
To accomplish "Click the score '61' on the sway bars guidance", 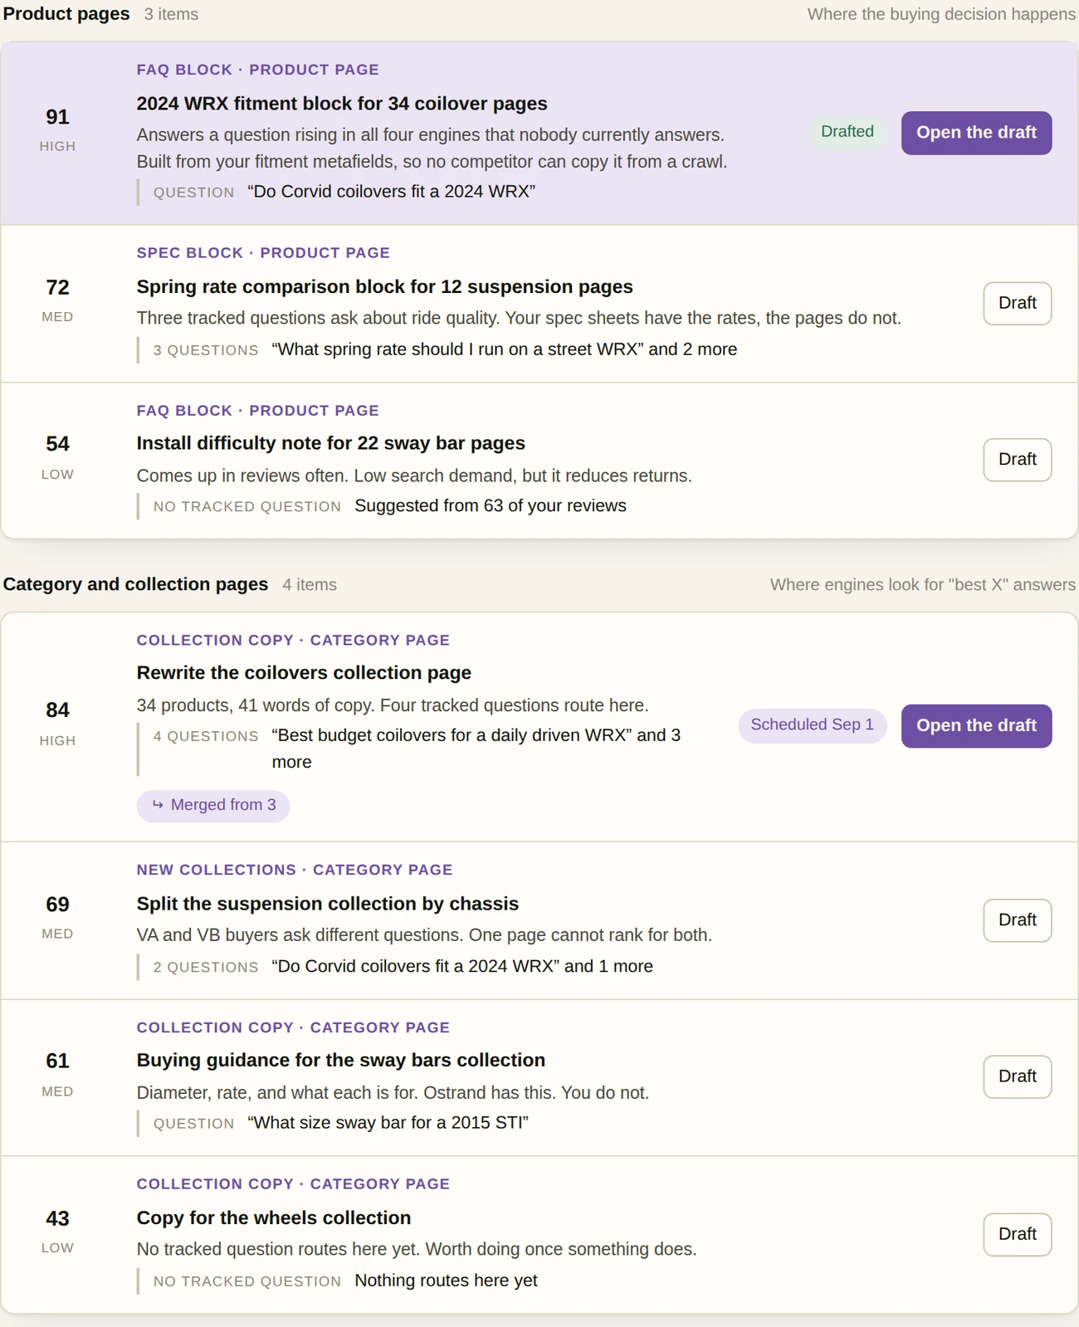I will click(57, 1061).
